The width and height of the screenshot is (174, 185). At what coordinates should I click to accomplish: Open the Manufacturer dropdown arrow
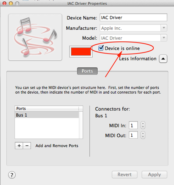164,28
